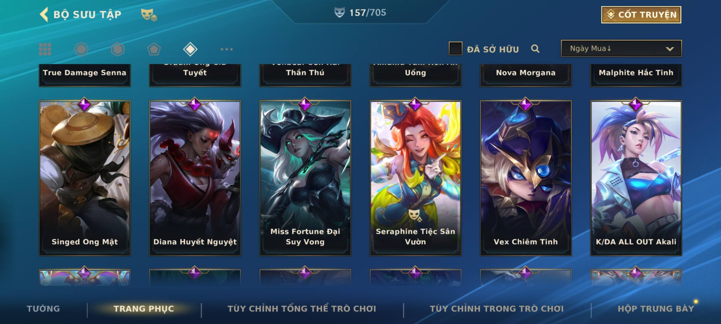Switch to Tùy Chỉnh Tổng Thể Trò Chơi tab
Screen dimensions: 721x324
tap(302, 308)
